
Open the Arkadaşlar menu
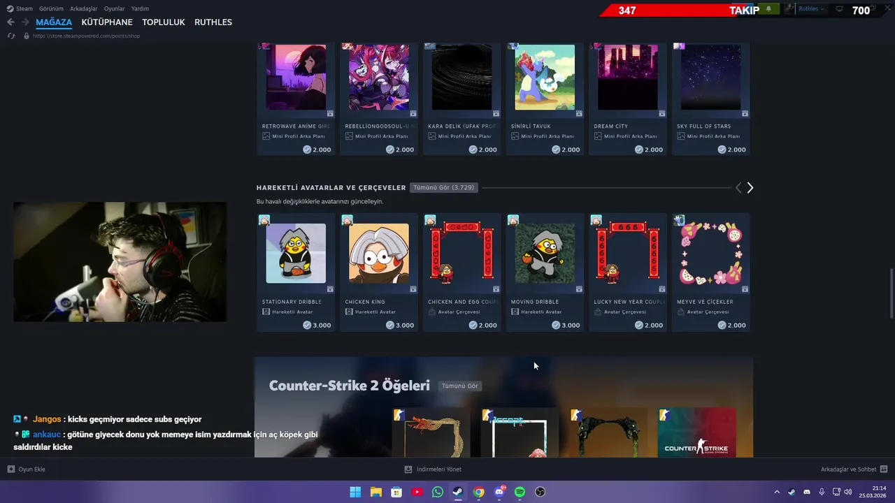84,8
